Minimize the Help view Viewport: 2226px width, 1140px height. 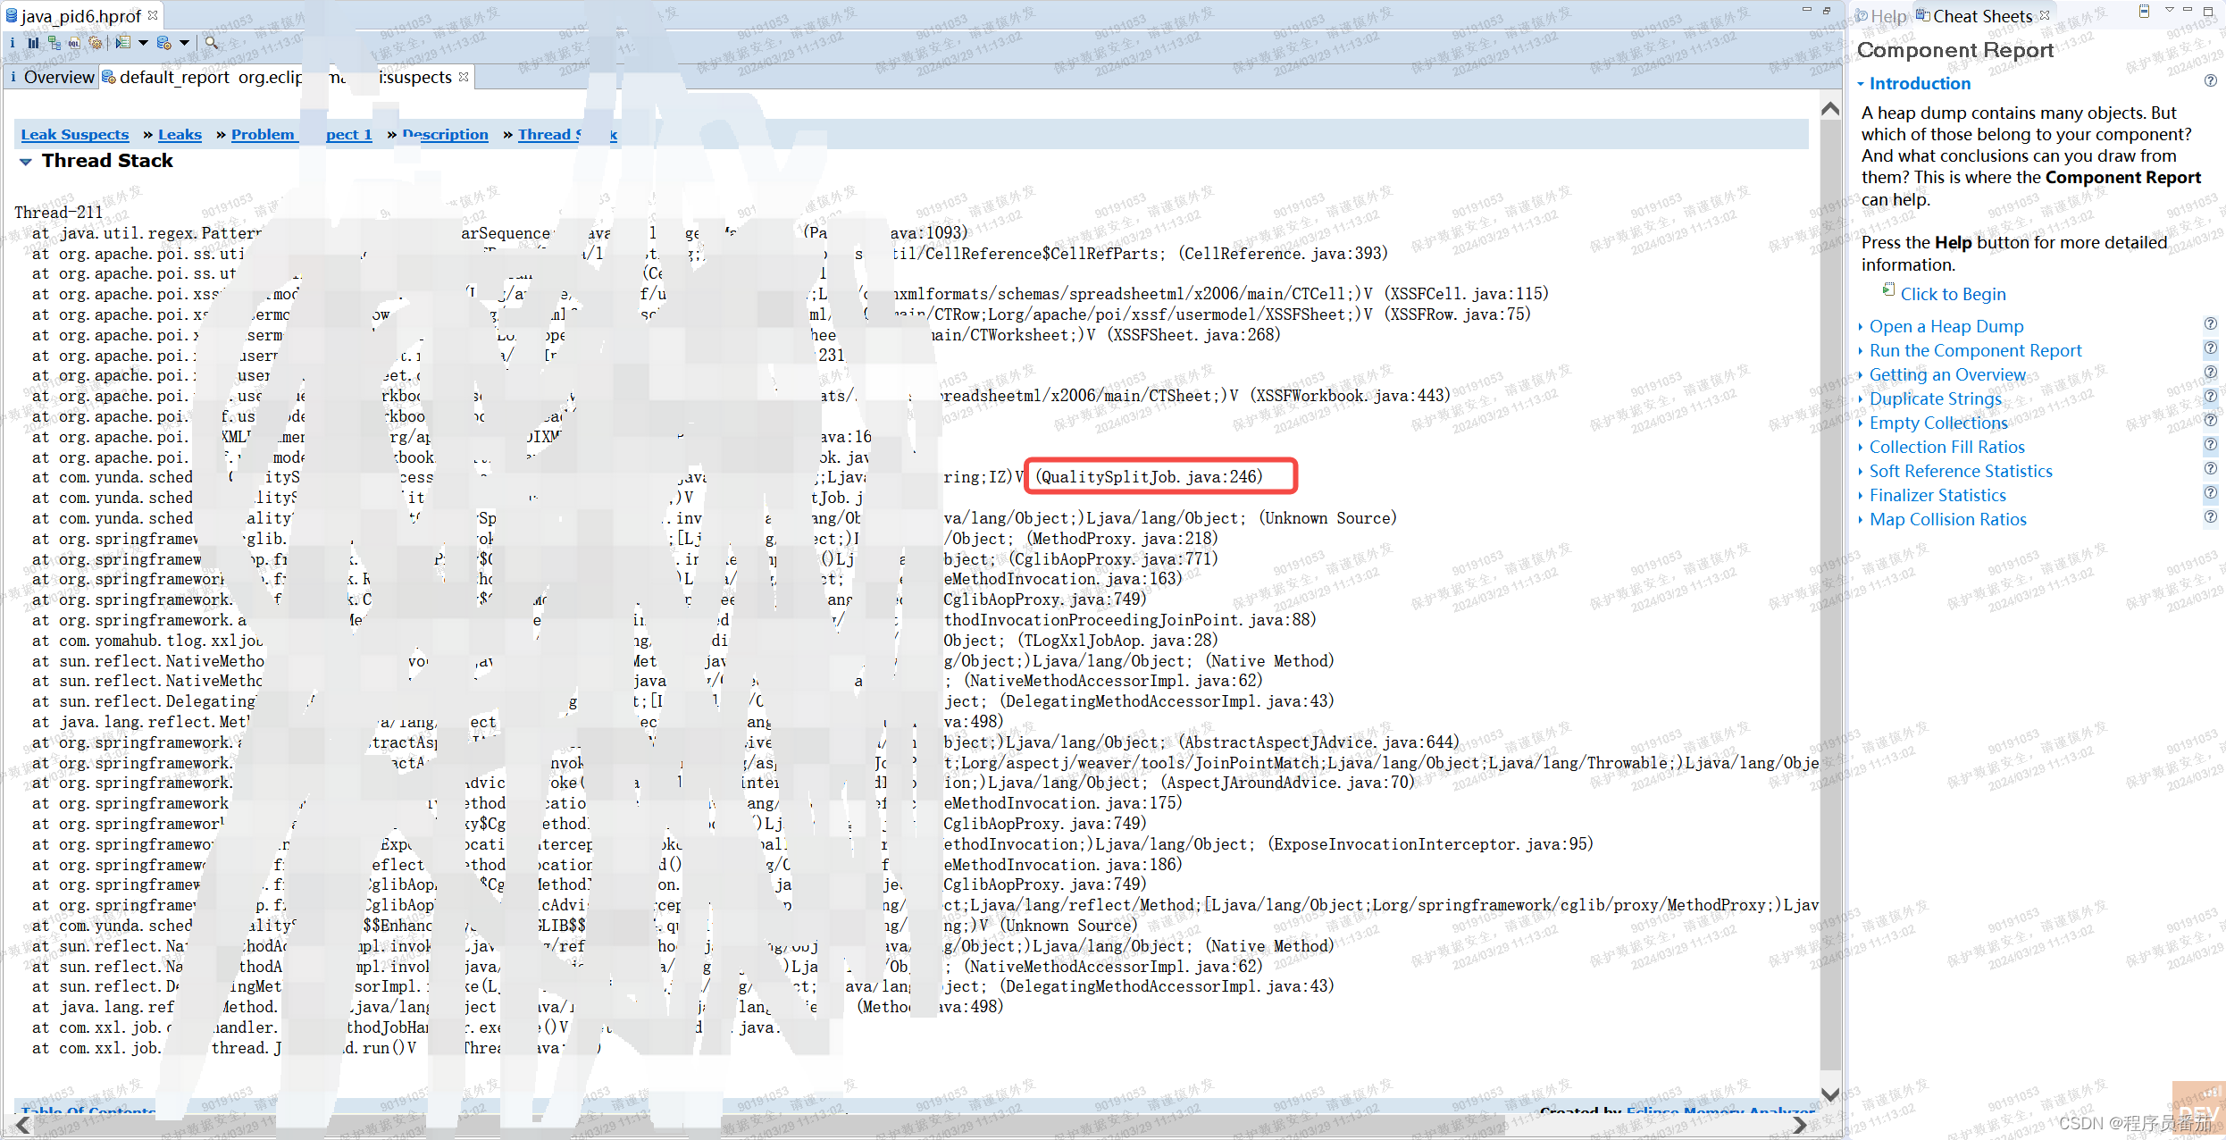2187,11
